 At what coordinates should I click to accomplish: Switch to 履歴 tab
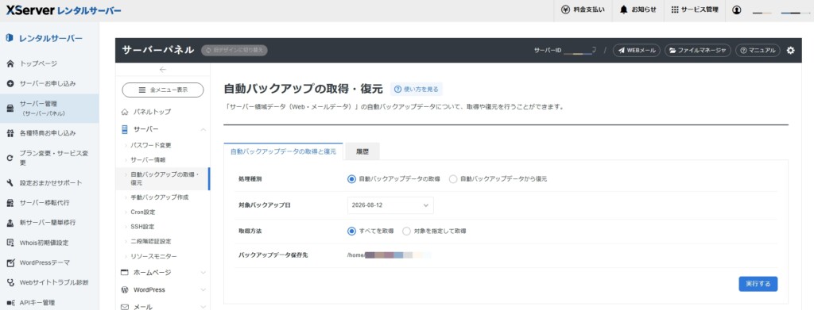362,151
